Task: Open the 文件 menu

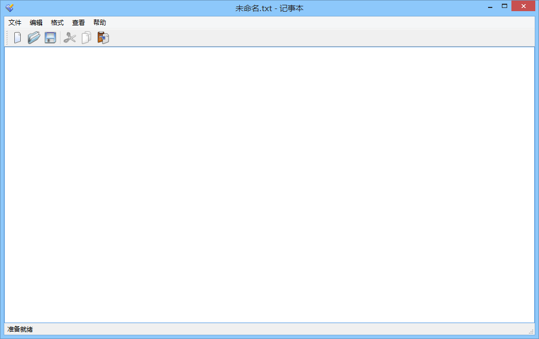Action: pyautogui.click(x=15, y=23)
